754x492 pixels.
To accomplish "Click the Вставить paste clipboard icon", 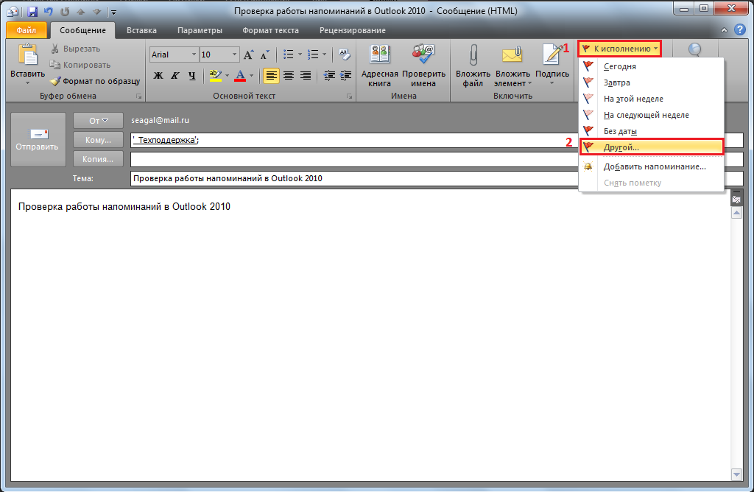I will coord(27,55).
